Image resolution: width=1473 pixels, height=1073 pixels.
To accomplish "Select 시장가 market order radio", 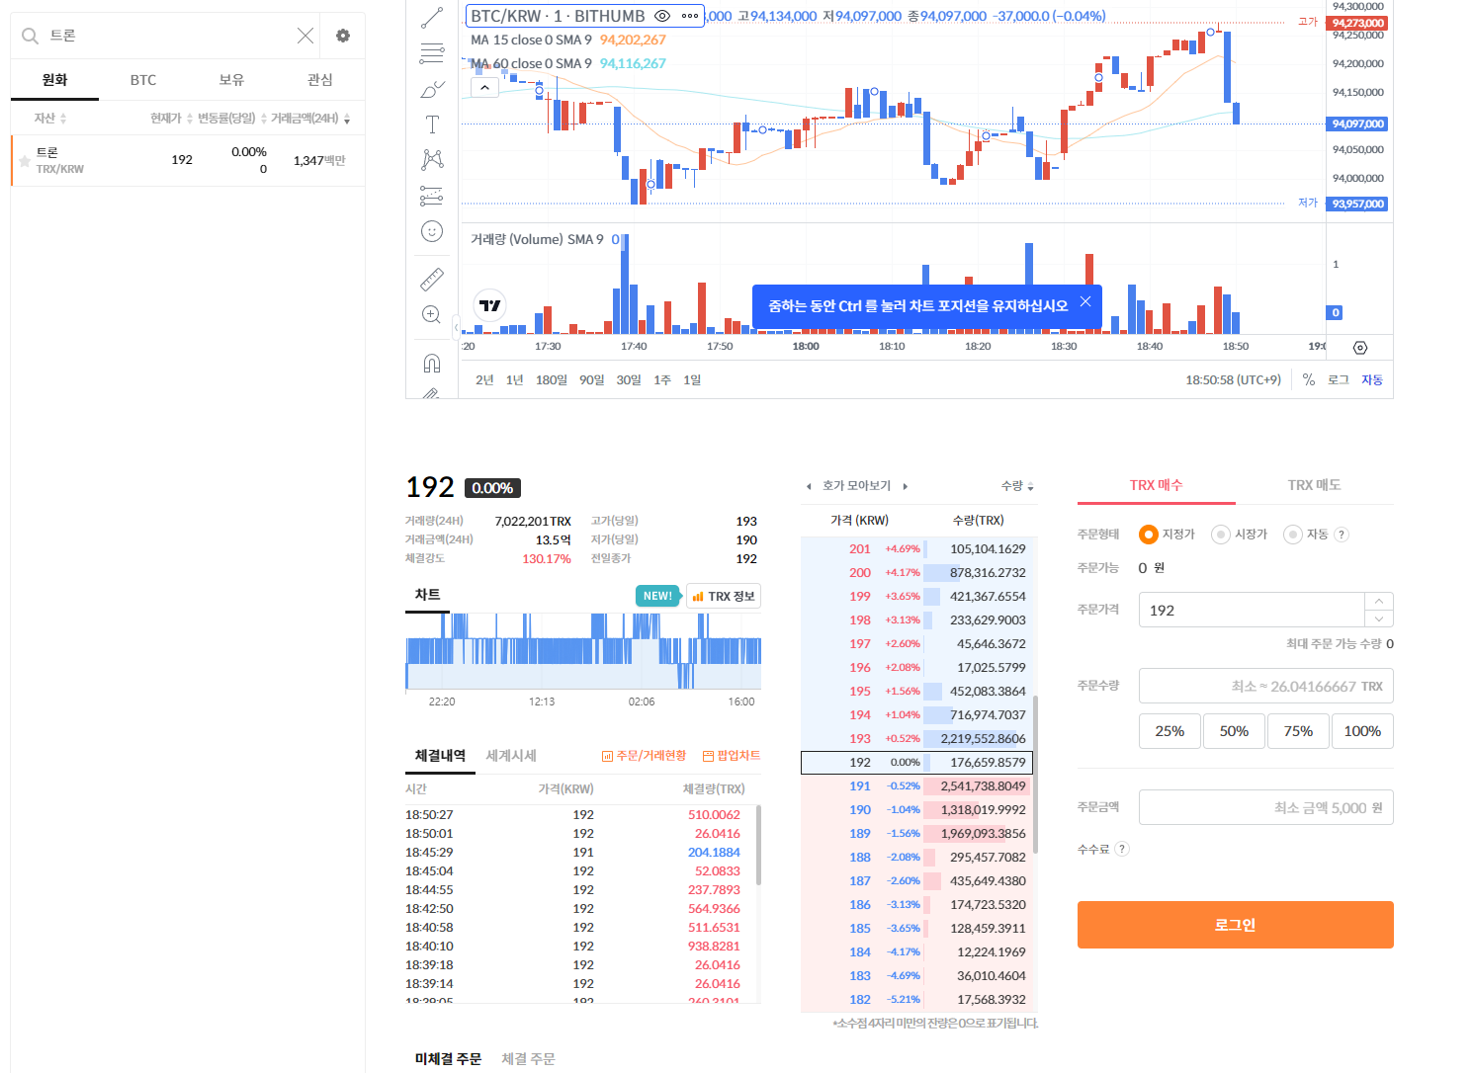I will tap(1221, 535).
